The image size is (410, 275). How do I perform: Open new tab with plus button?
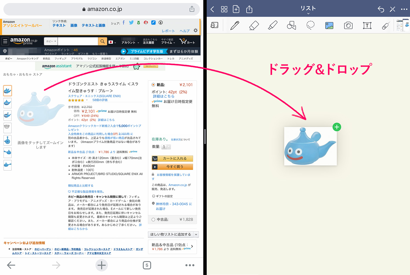(102, 265)
